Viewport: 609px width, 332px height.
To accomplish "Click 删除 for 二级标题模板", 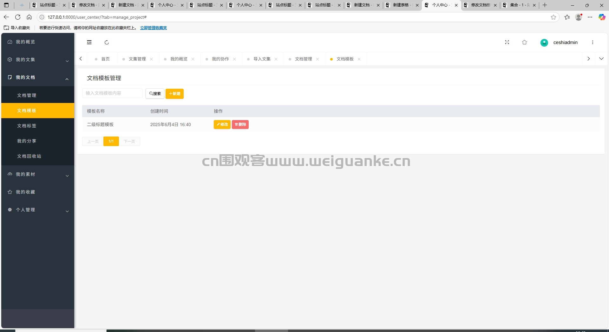I will (x=240, y=124).
